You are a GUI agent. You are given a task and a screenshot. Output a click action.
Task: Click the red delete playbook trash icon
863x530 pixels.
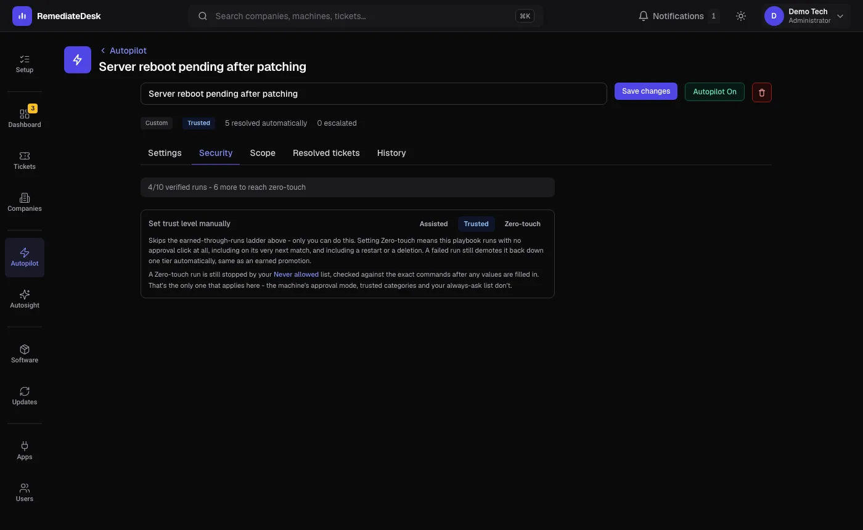tap(762, 92)
